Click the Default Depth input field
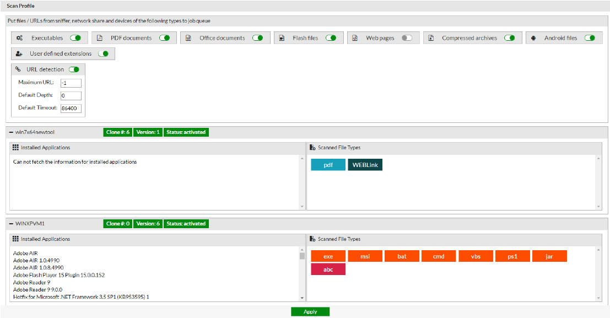 71,96
